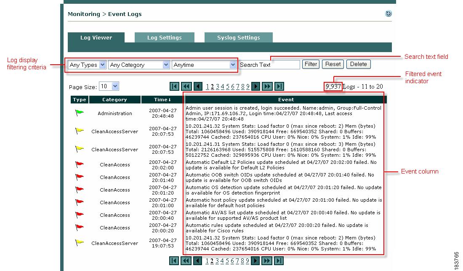This screenshot has height=271, width=463.
Task: Click inside the Search Text field
Action: (x=269, y=64)
